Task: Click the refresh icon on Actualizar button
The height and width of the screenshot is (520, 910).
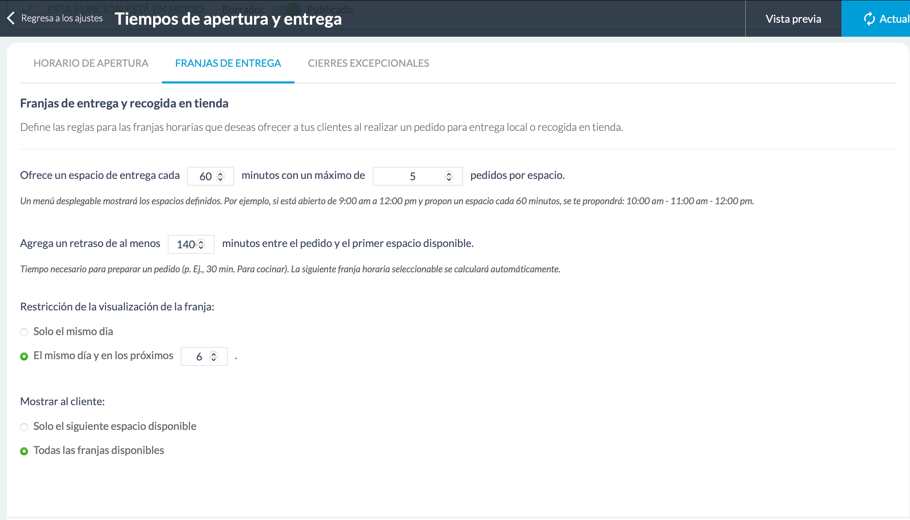Action: pos(869,19)
